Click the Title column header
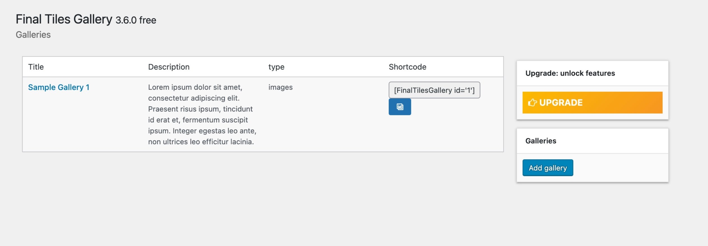Image resolution: width=708 pixels, height=246 pixels. pos(36,67)
